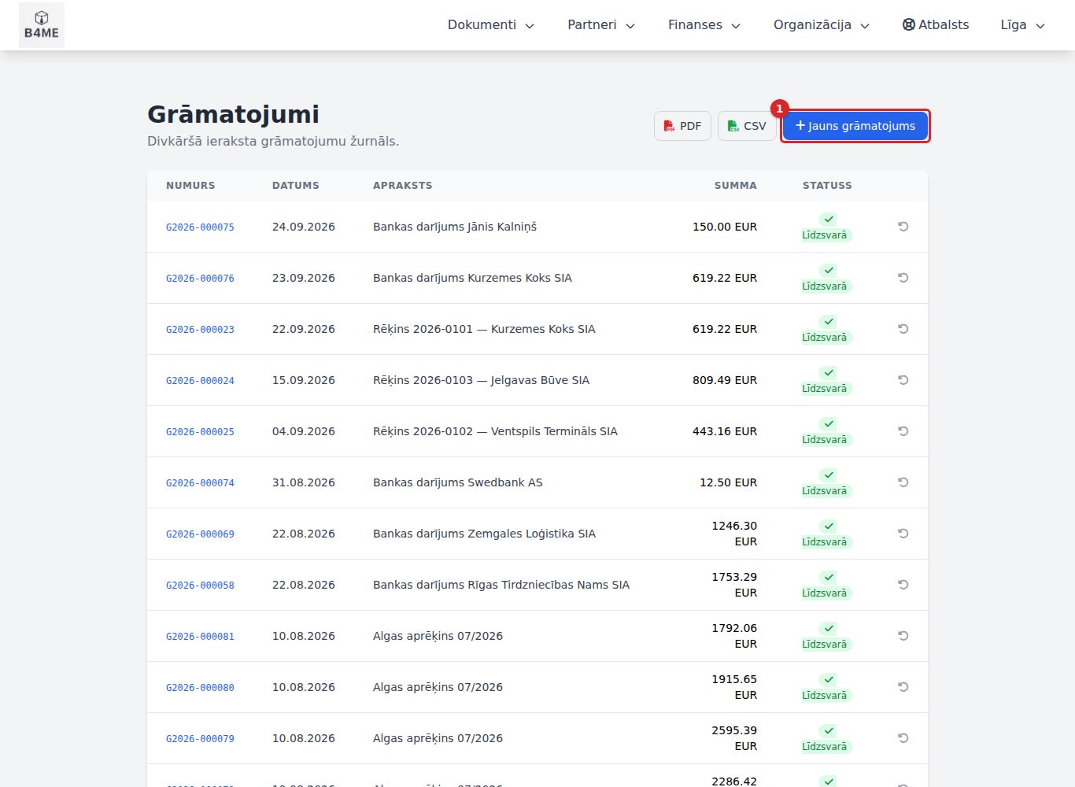Click undo icon for Swedbank AS entry
Screen dimensions: 1075x787
coord(903,482)
